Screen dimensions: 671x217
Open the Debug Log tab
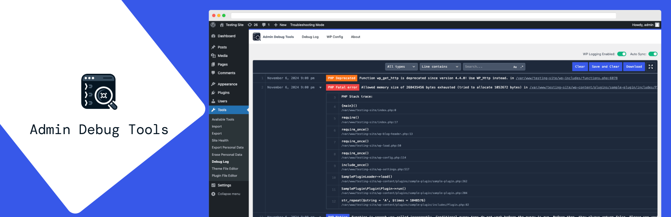pyautogui.click(x=310, y=37)
